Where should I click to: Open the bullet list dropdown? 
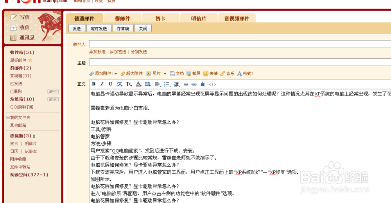pos(167,85)
